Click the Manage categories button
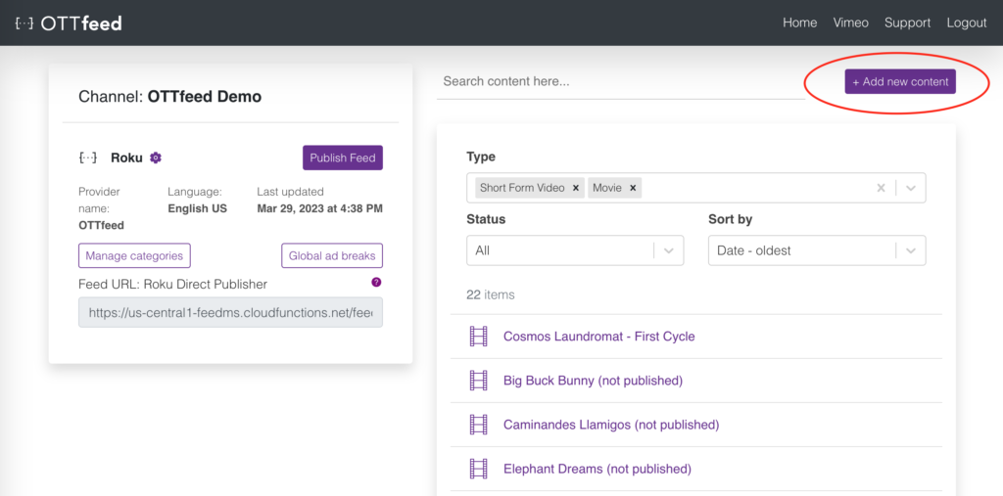Image resolution: width=1003 pixels, height=496 pixels. click(x=134, y=255)
